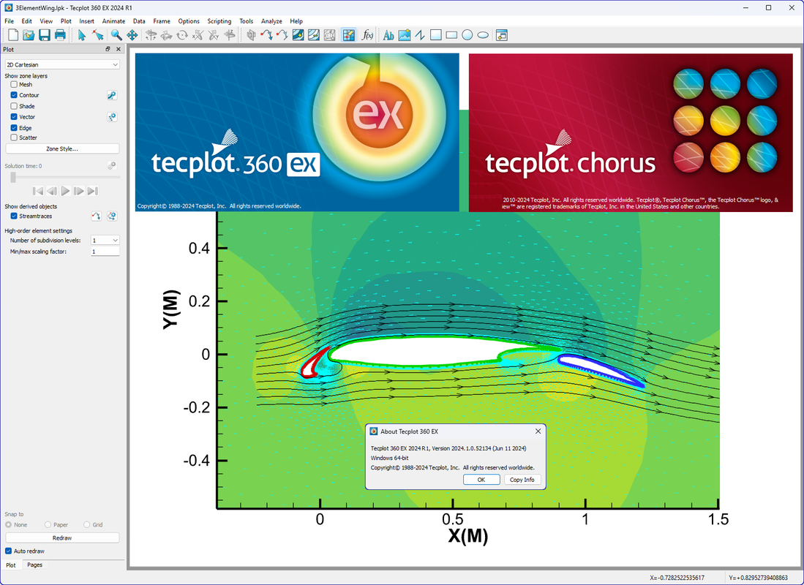
Task: Select the Insert Image tool
Action: 405,35
